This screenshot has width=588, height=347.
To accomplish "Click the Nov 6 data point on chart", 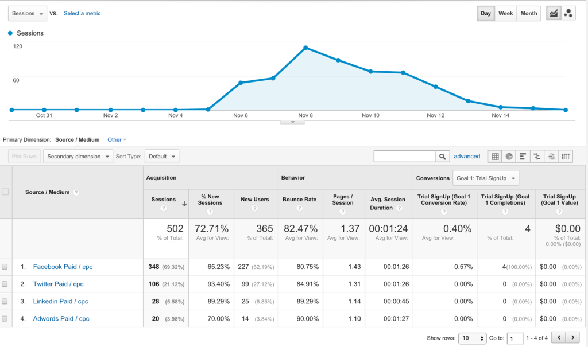I will pyautogui.click(x=241, y=83).
